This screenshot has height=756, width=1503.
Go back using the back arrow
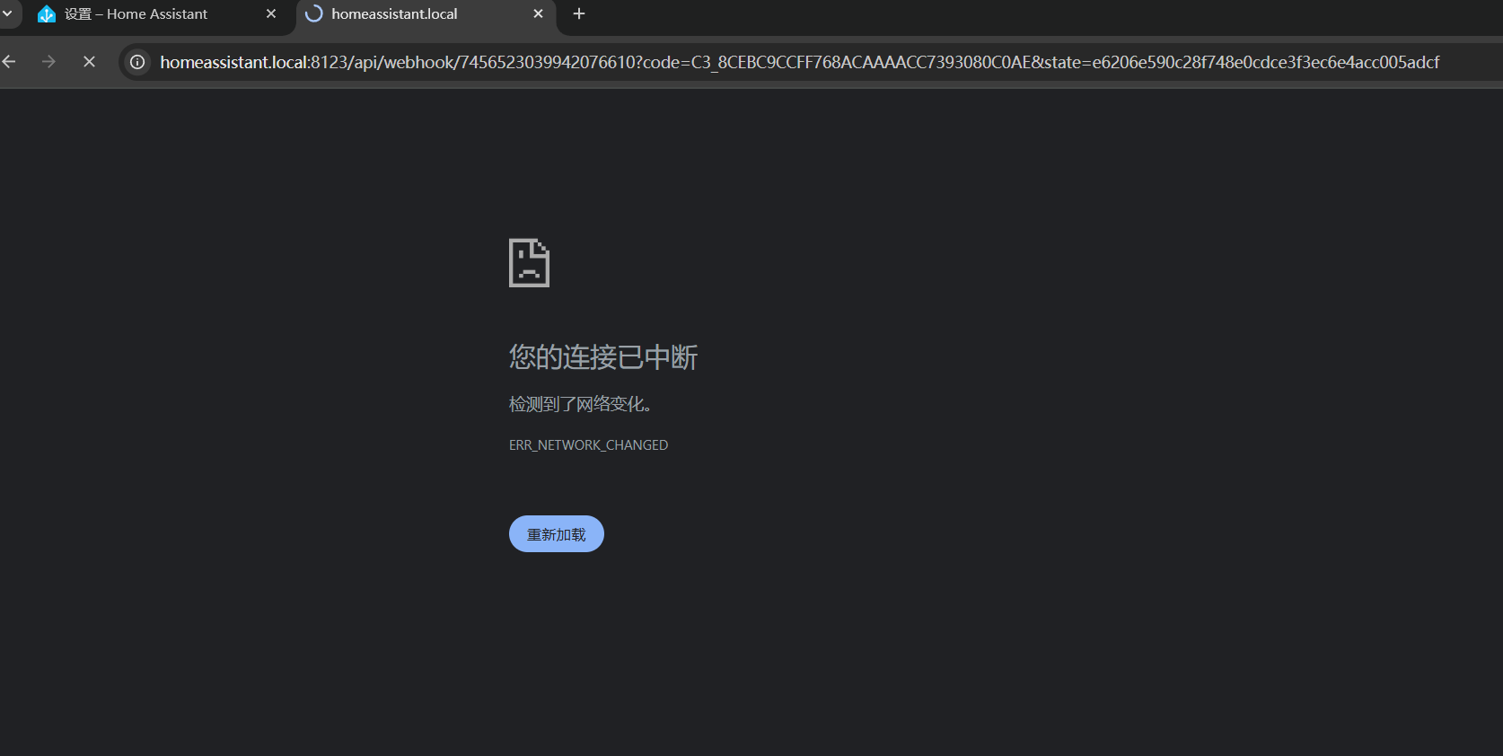(10, 62)
